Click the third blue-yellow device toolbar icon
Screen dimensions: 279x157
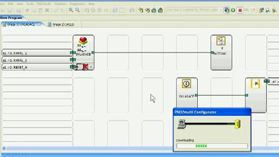point(154,10)
